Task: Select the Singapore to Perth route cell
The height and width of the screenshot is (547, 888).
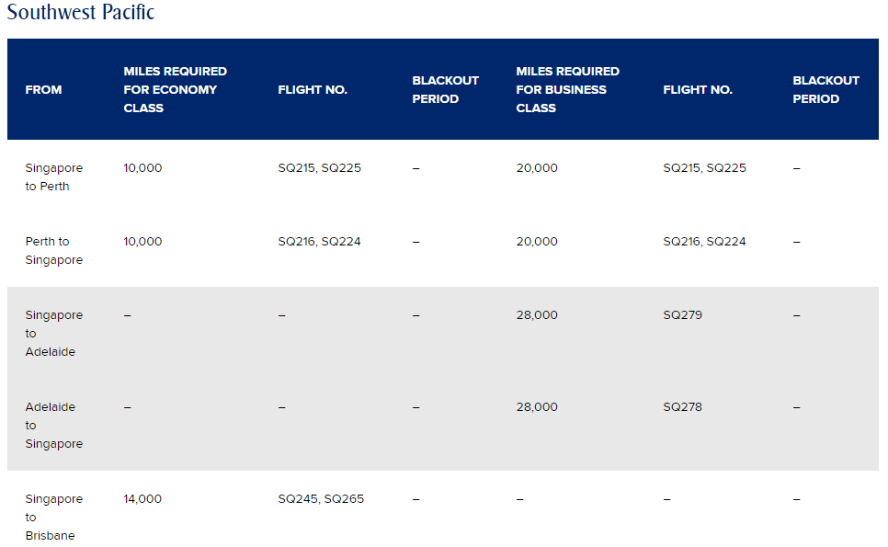Action: coord(53,177)
